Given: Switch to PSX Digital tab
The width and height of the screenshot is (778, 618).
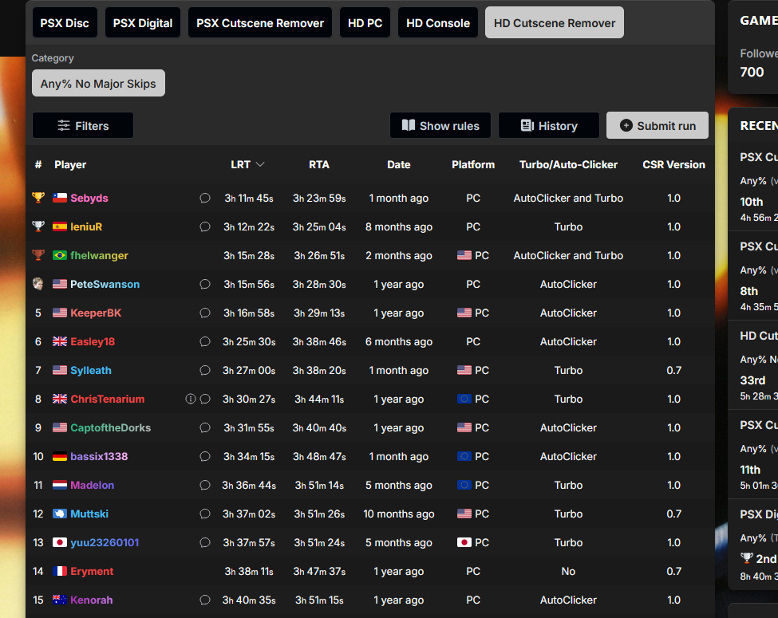Looking at the screenshot, I should pyautogui.click(x=142, y=23).
